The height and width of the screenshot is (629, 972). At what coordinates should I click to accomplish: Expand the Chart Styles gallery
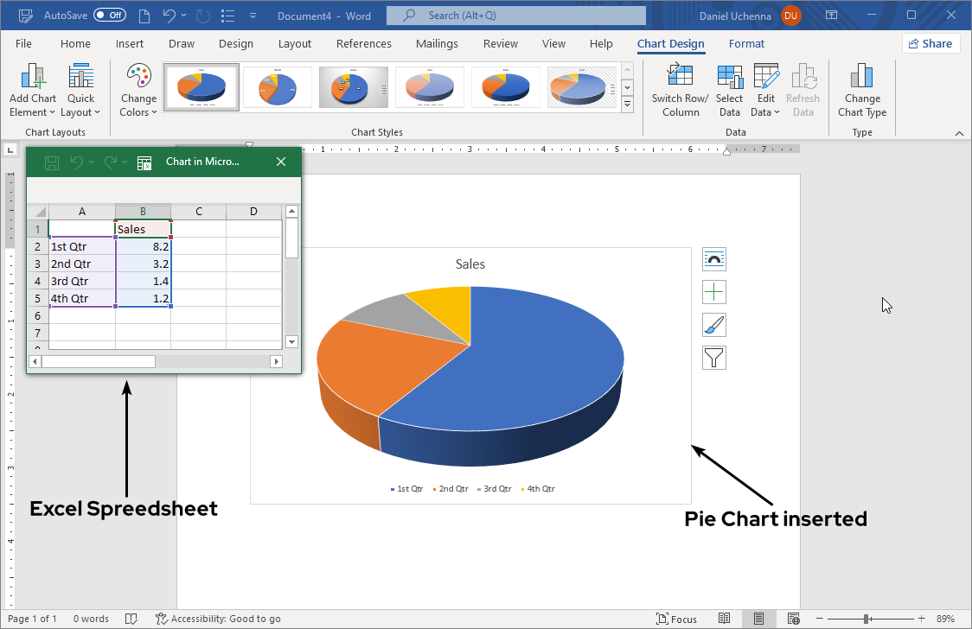pos(627,105)
